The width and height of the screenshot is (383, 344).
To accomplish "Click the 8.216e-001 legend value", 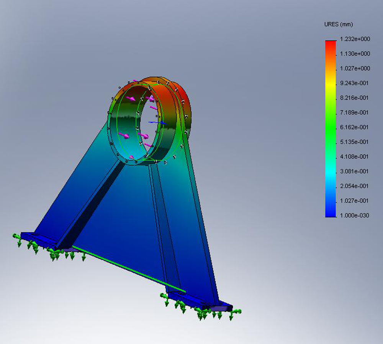I will [x=354, y=98].
